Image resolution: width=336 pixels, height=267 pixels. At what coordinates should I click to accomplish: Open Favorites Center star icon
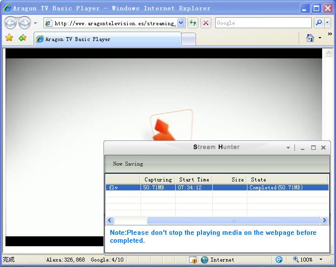pyautogui.click(x=9, y=38)
